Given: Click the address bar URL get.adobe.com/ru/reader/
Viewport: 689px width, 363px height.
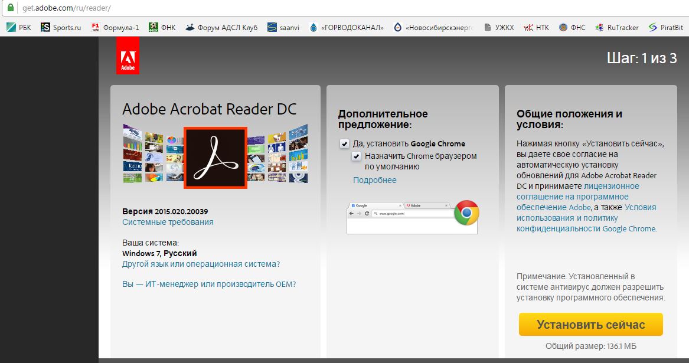Looking at the screenshot, I should 66,8.
